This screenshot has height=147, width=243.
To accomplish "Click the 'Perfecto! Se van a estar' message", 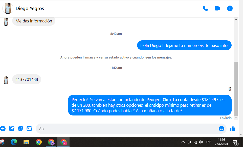I will (x=150, y=105).
